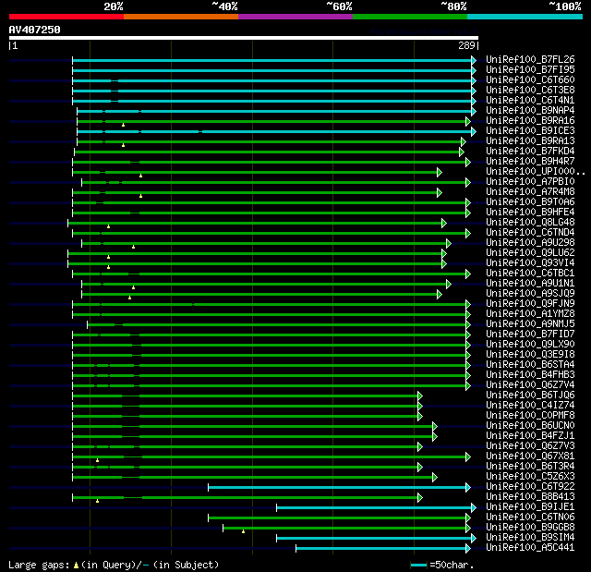Image resolution: width=591 pixels, height=572 pixels.
Task: Click UniRef100_B9IJE1 label
Action: pyautogui.click(x=530, y=507)
